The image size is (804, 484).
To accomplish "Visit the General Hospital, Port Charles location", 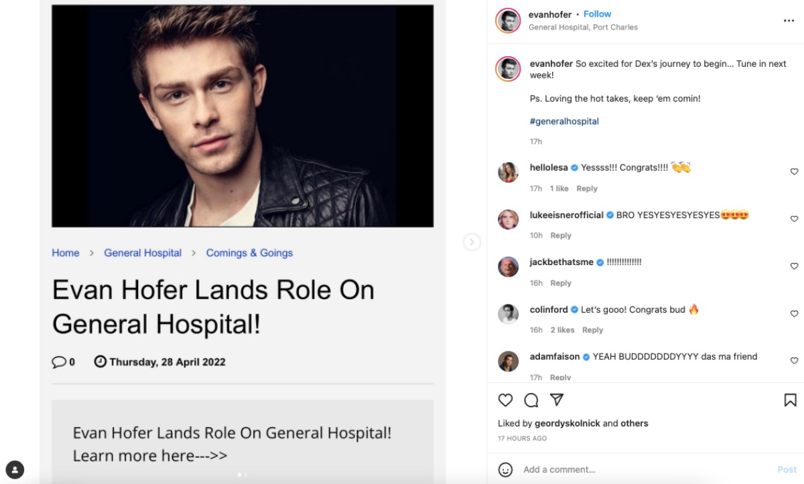I will click(583, 27).
